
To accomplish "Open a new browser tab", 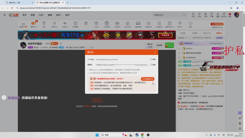I will [x=68, y=3].
